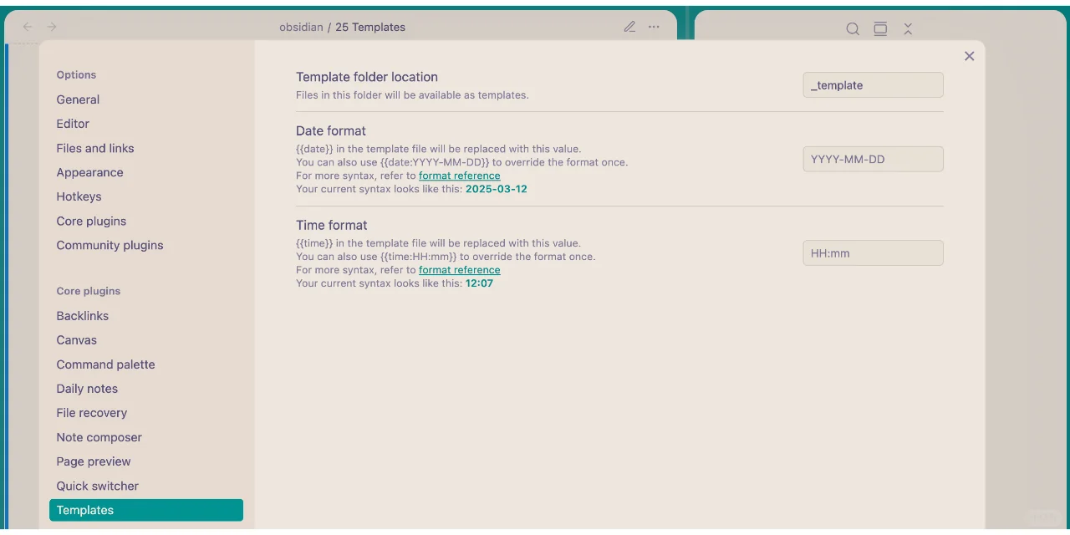This screenshot has width=1070, height=535.
Task: Click the Core plugins section header in sidebar
Action: [x=89, y=291]
